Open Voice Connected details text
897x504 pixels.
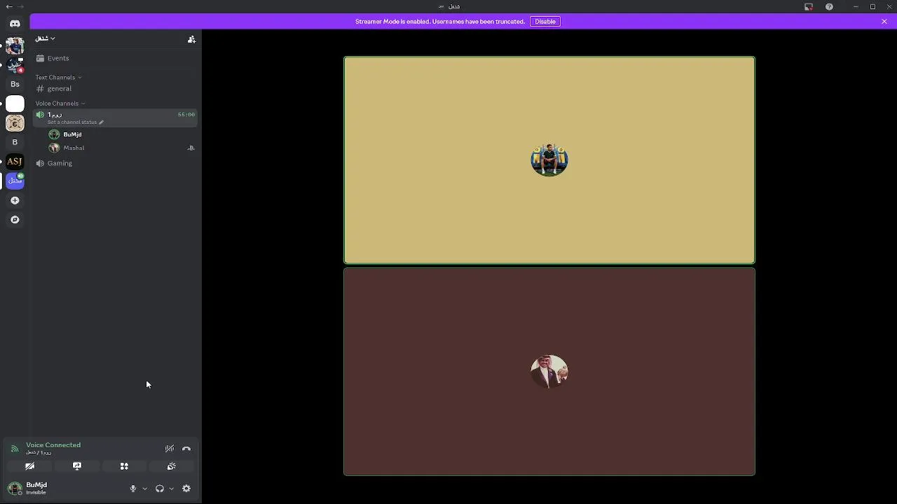53,445
